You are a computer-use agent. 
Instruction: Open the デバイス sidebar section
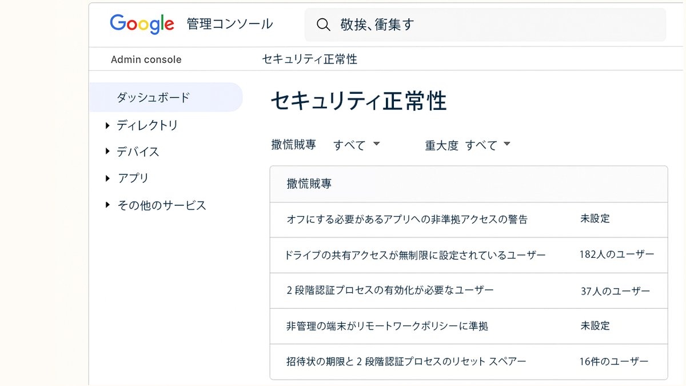click(x=137, y=152)
